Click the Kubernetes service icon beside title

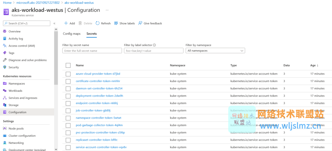click(6, 12)
